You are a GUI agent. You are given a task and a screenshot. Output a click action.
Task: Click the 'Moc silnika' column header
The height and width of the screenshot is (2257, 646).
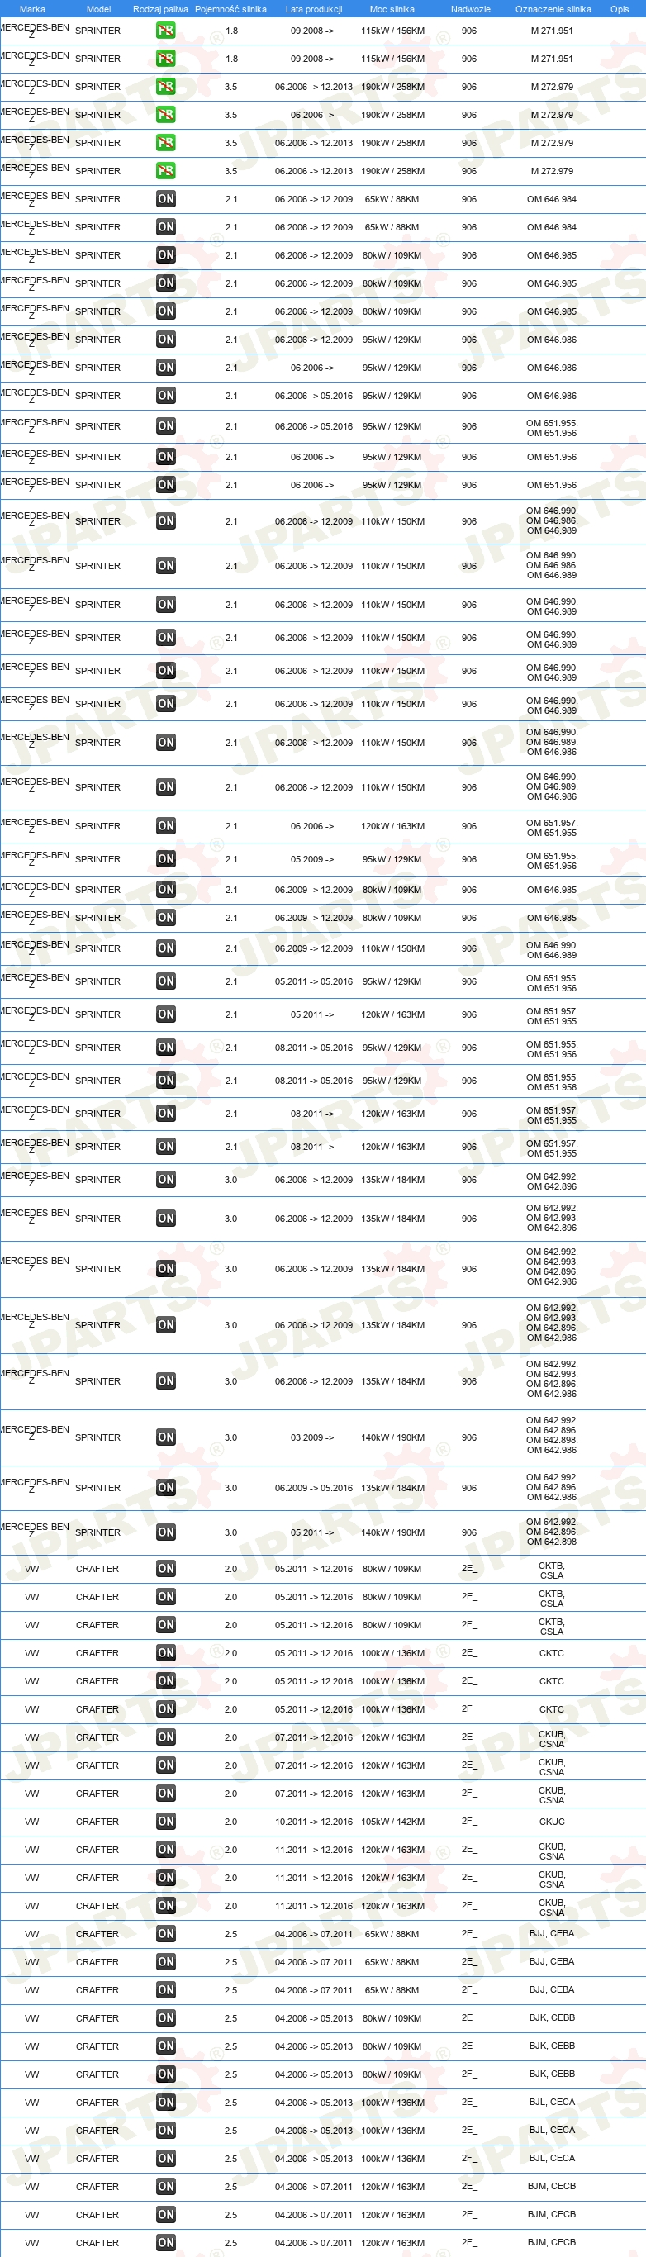click(x=392, y=9)
